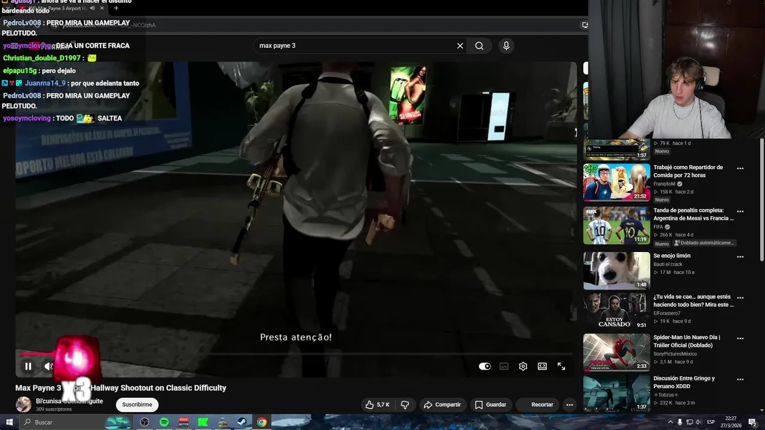Image resolution: width=765 pixels, height=430 pixels.
Task: Open options for 'Discusión Entre Gringo' video
Action: pos(740,379)
